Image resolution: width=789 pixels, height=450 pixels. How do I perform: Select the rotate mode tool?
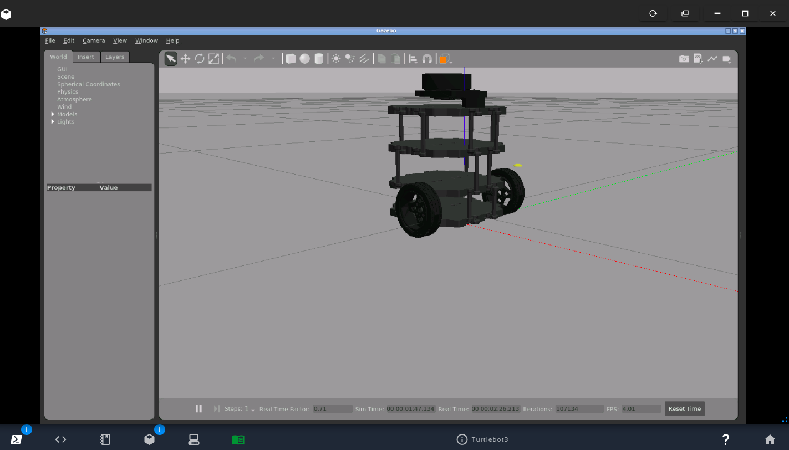pyautogui.click(x=200, y=58)
